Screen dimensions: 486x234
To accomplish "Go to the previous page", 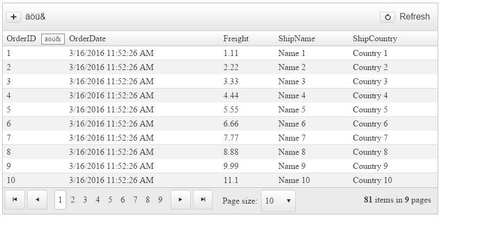I will point(37,200).
